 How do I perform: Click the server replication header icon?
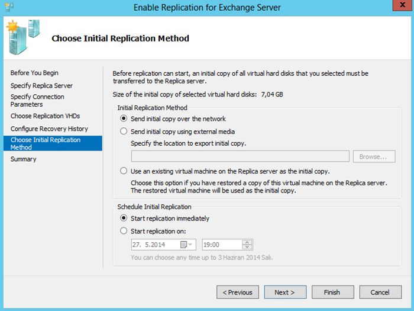[x=23, y=37]
